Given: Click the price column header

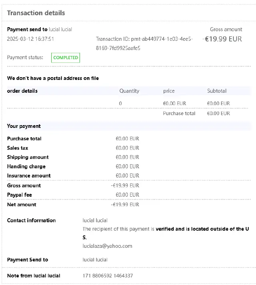Looking at the screenshot, I should coord(169,91).
